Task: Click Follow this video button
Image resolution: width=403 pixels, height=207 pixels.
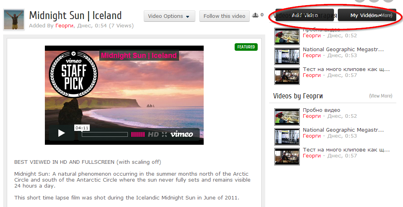Action: point(224,16)
